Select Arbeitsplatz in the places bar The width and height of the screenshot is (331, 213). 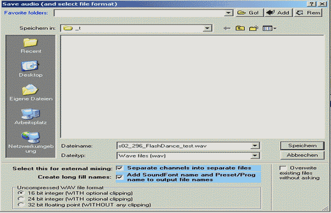pos(31,116)
